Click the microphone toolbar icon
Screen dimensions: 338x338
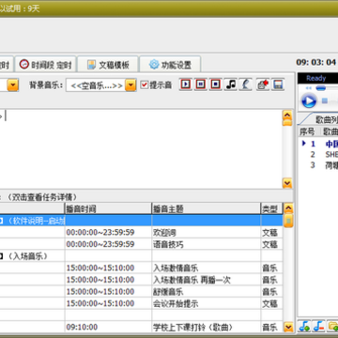pyautogui.click(x=246, y=84)
